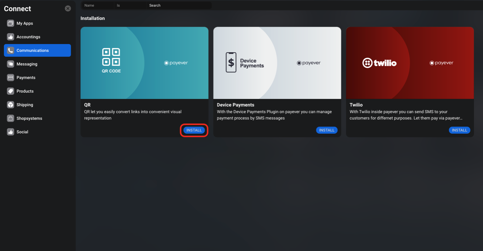Click the Installation section heading
This screenshot has width=483, height=251.
point(93,18)
